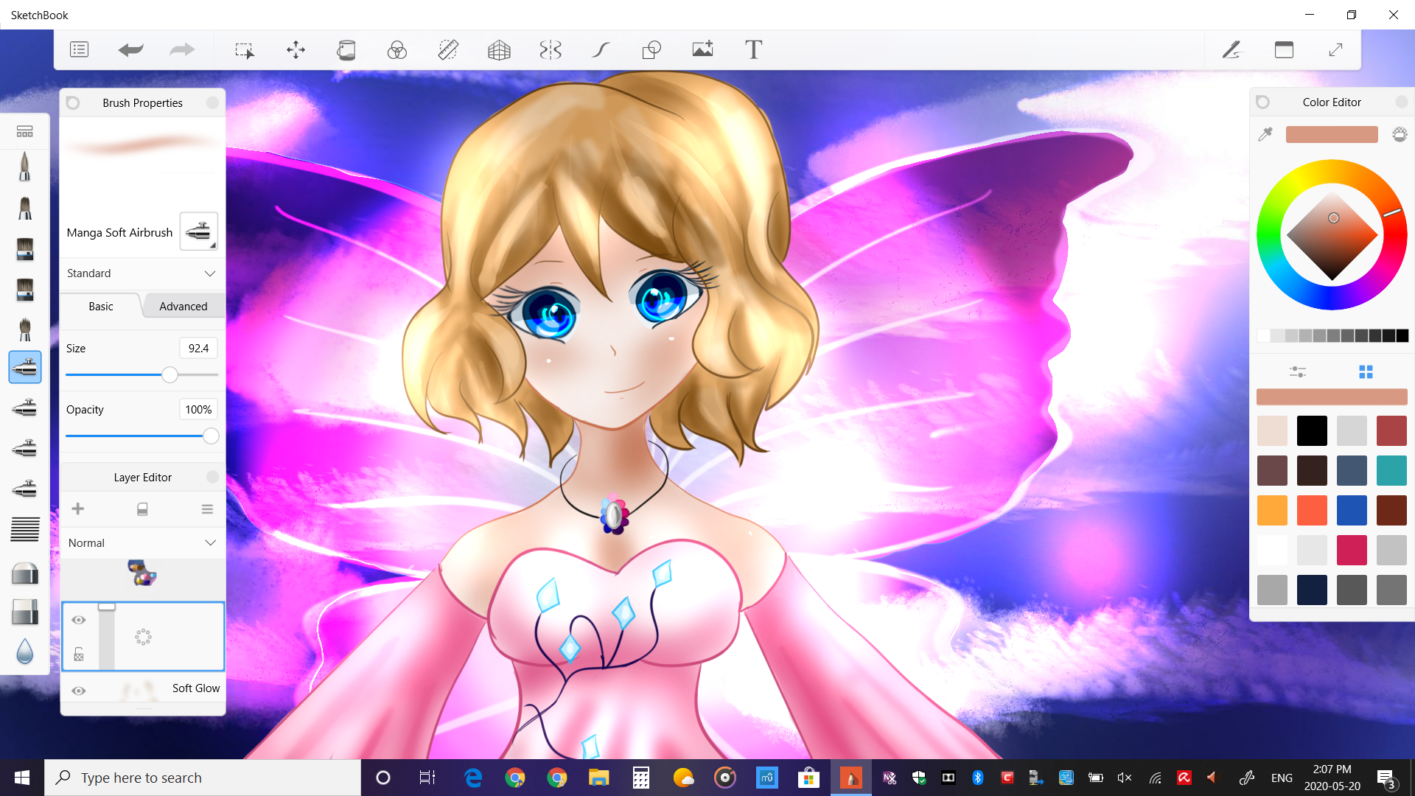This screenshot has height=796, width=1415.
Task: Toggle the UI window panel icon
Action: pyautogui.click(x=1284, y=49)
